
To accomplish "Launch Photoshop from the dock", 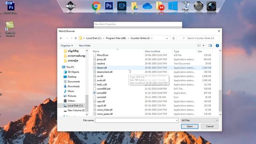I will 109,6.
